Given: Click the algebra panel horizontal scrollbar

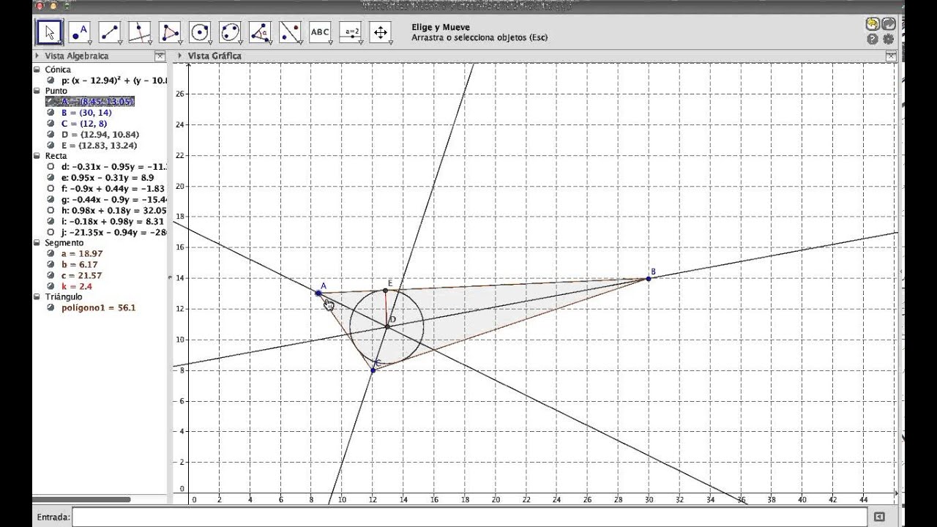Looking at the screenshot, I should [x=82, y=500].
